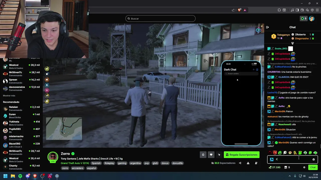Click the Buscar search field

(160, 18)
